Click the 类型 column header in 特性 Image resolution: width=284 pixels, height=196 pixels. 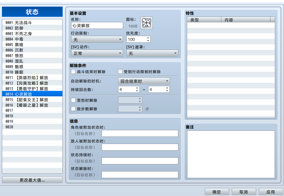(204, 20)
